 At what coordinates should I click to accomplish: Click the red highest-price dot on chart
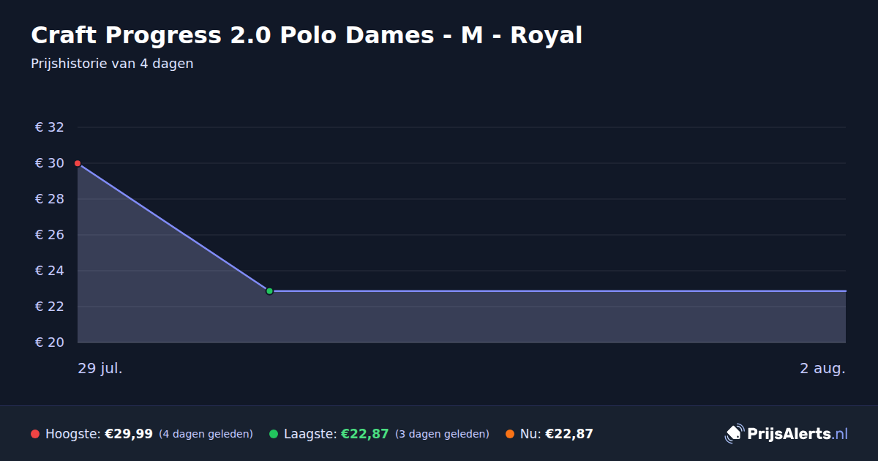[x=78, y=163]
